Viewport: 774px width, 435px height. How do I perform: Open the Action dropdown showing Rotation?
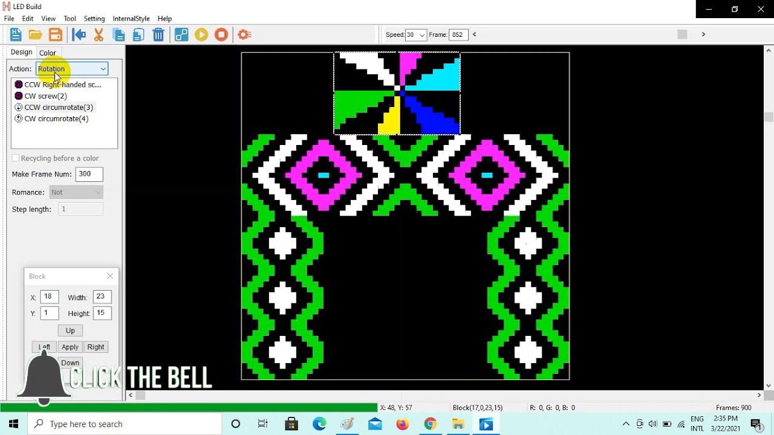point(71,69)
